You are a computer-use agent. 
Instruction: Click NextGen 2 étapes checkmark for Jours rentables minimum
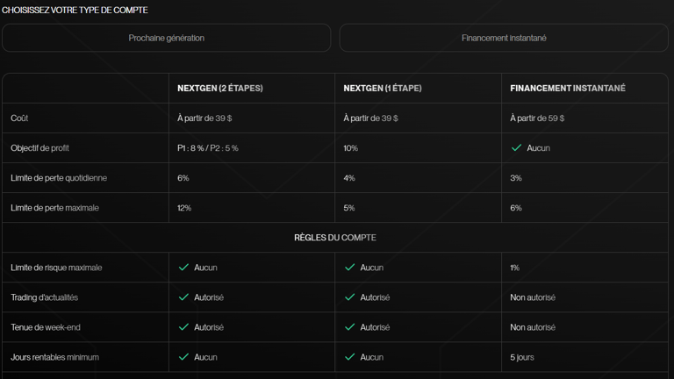(x=183, y=356)
